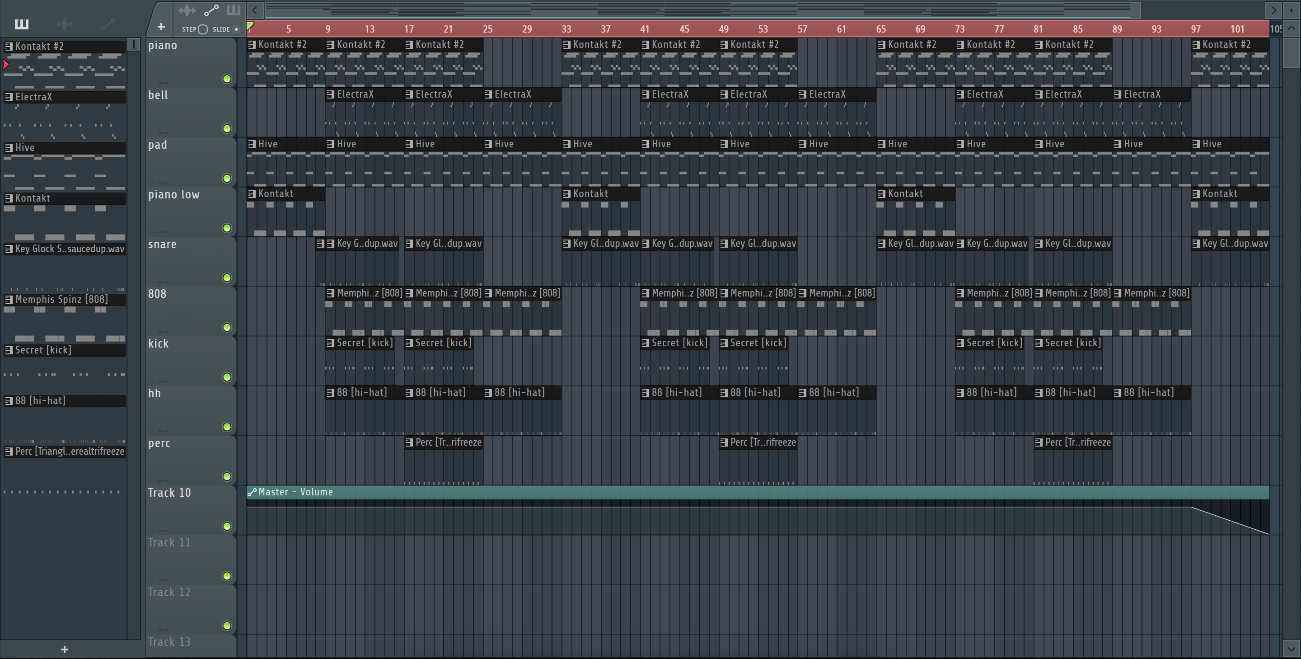The image size is (1301, 659).
Task: Mute the piano track
Action: (227, 79)
